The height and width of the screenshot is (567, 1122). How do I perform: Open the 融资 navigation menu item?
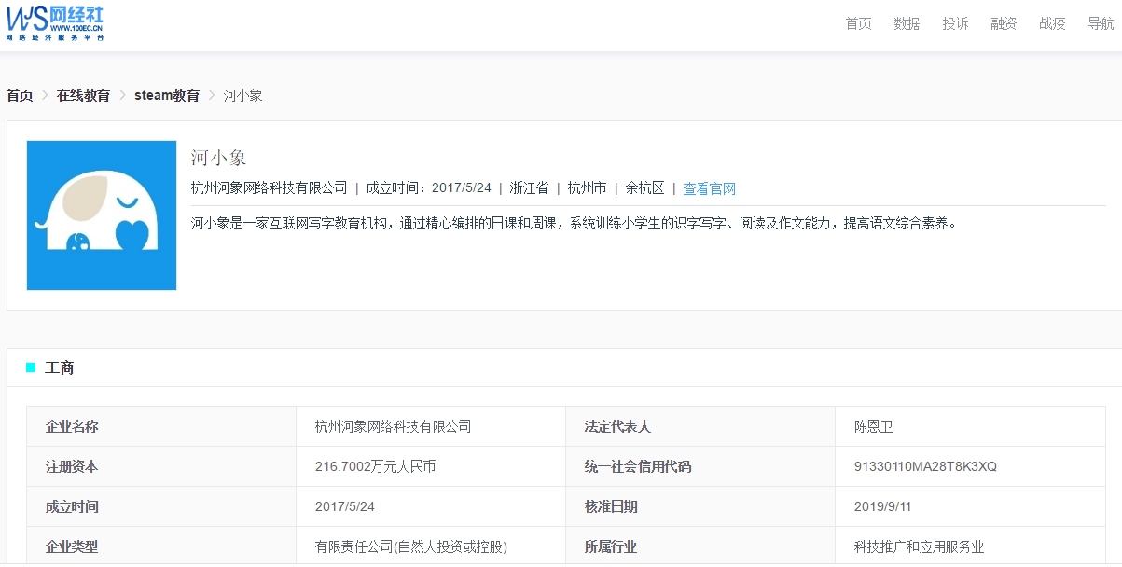click(1004, 23)
